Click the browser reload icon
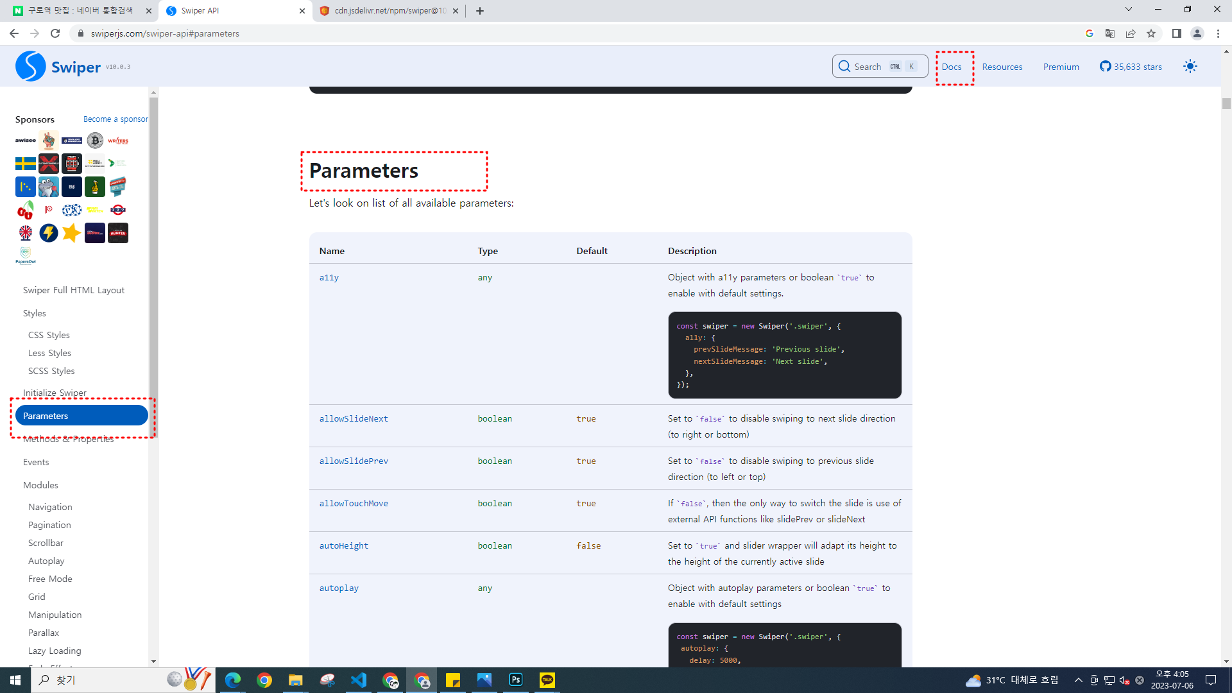Image resolution: width=1232 pixels, height=693 pixels. 55,33
